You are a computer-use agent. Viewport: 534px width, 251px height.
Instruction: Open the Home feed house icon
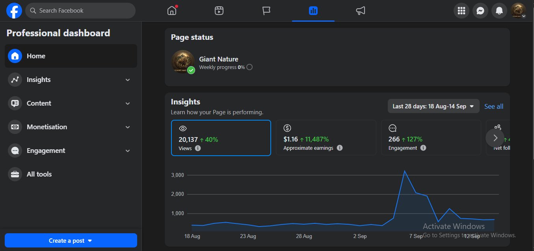[x=172, y=11]
